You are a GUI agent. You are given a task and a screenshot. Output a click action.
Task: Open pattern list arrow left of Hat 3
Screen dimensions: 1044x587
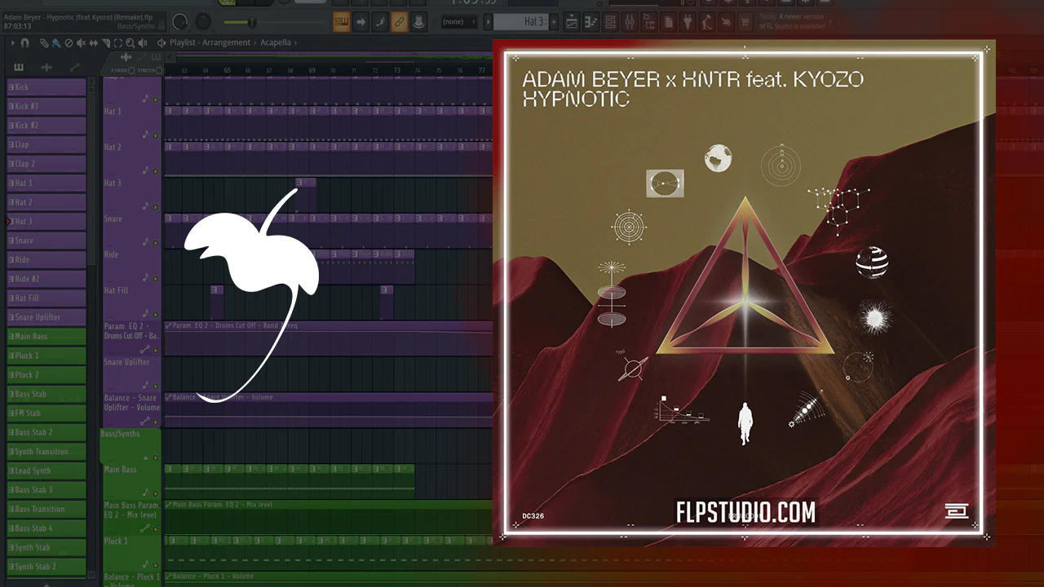(489, 22)
